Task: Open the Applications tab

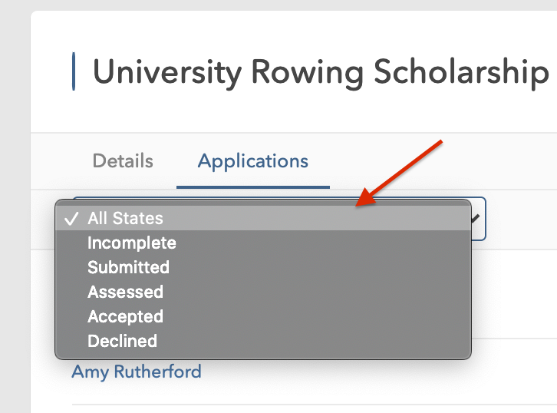Action: pyautogui.click(x=253, y=161)
